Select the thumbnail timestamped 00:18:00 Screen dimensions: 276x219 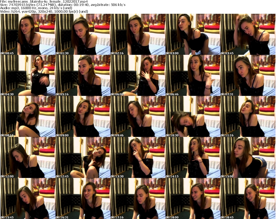click(193, 198)
